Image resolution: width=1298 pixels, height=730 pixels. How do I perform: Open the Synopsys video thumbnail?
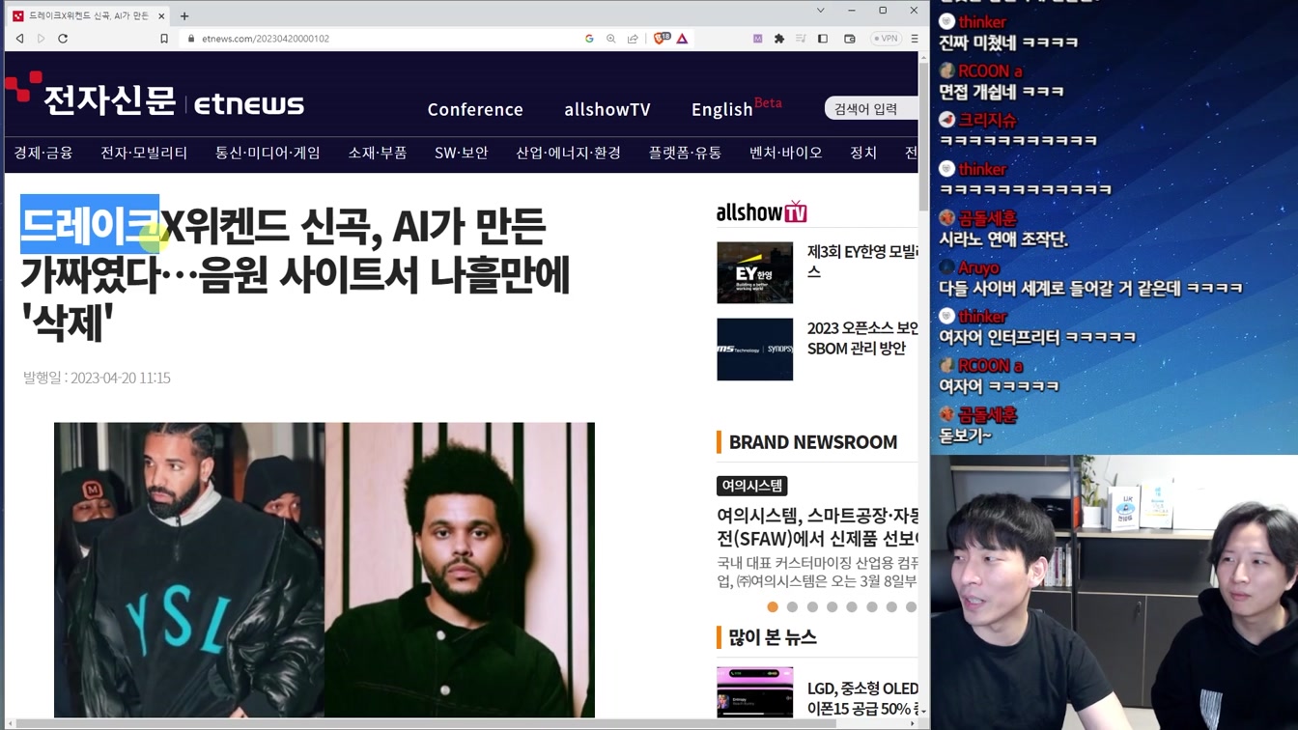pyautogui.click(x=755, y=349)
